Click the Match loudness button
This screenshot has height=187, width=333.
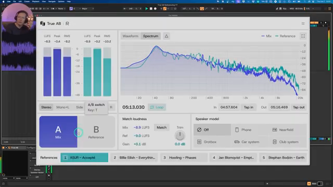[x=161, y=127]
